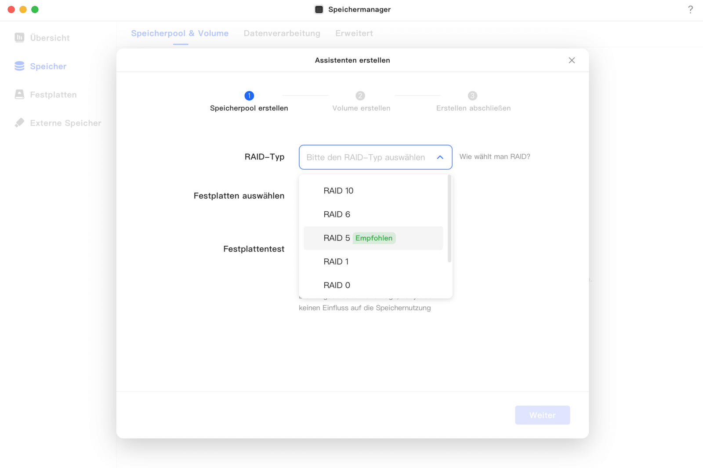
Task: Pick RAID 1 from dropdown list
Action: coord(336,262)
